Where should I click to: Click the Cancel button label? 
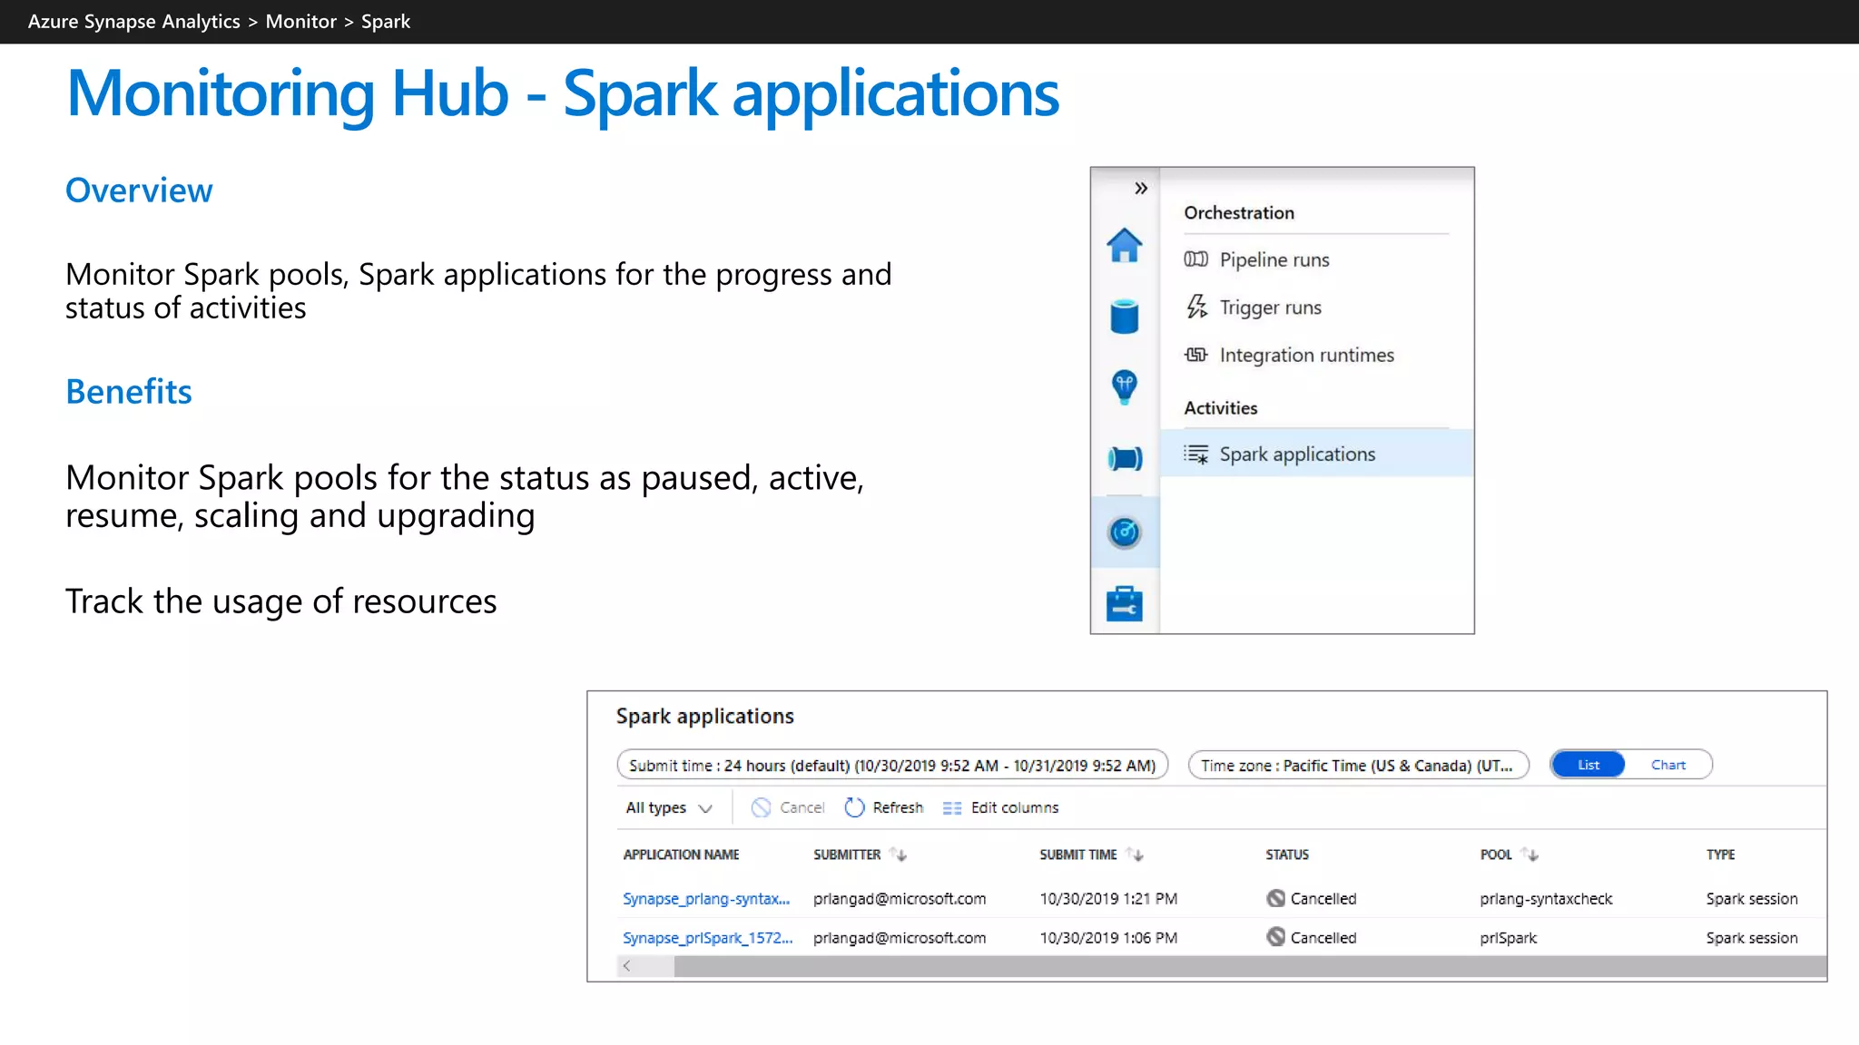pos(802,807)
